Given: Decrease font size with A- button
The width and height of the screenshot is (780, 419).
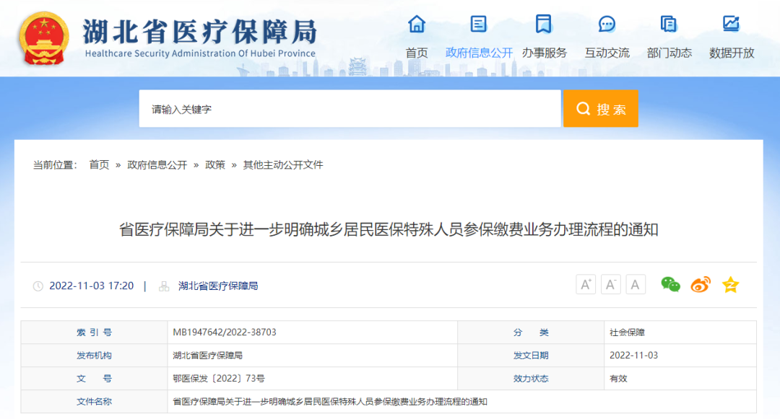Looking at the screenshot, I should coord(611,285).
